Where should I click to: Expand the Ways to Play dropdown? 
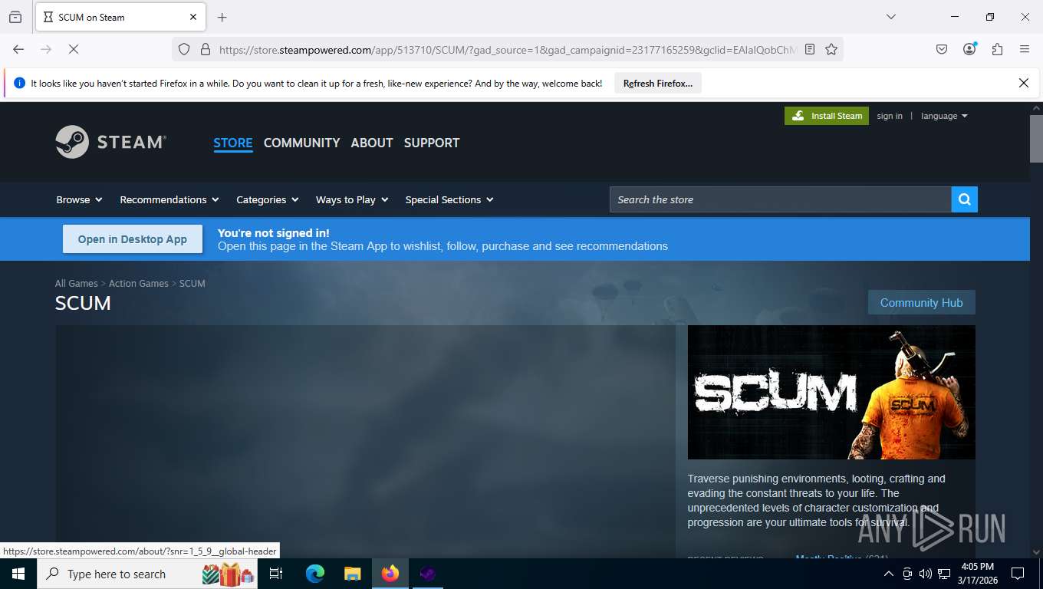tap(352, 199)
